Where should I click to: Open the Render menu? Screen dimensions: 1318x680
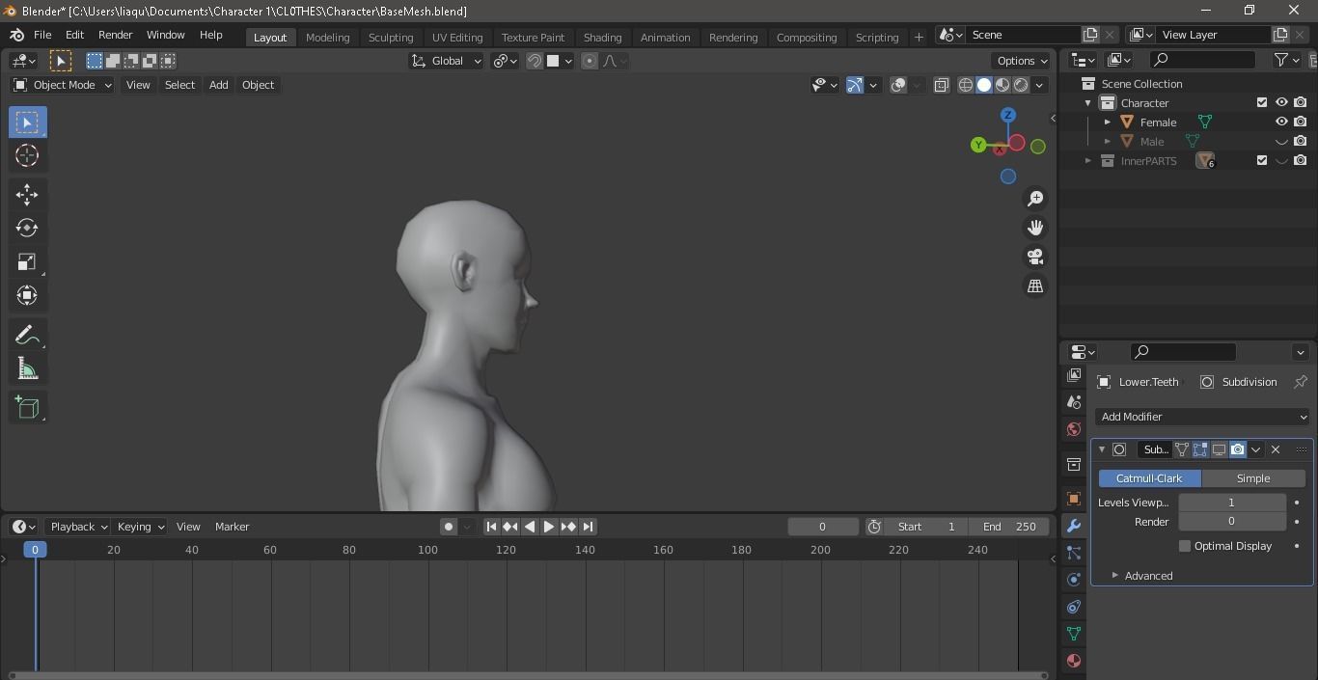point(115,35)
